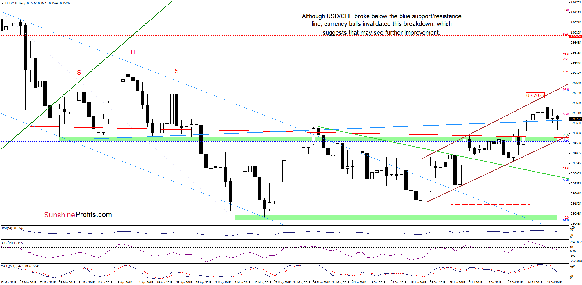This screenshot has width=582, height=285.
Task: Click the 7 May 2015 date label
Action: pos(242,283)
